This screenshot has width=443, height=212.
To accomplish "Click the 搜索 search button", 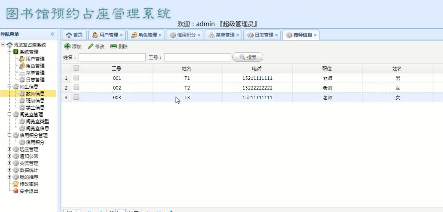I will (247, 57).
